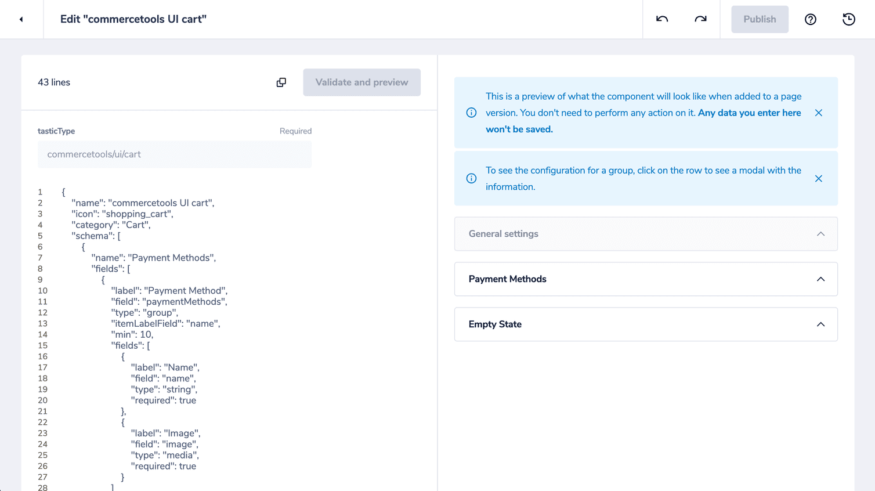The width and height of the screenshot is (875, 491).
Task: Click Validate and preview
Action: click(361, 82)
